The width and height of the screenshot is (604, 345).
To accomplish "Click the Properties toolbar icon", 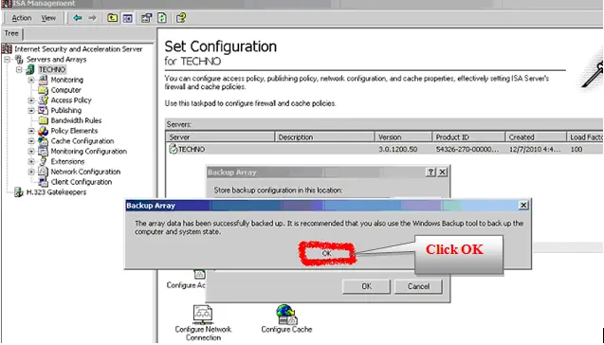I will pyautogui.click(x=146, y=18).
